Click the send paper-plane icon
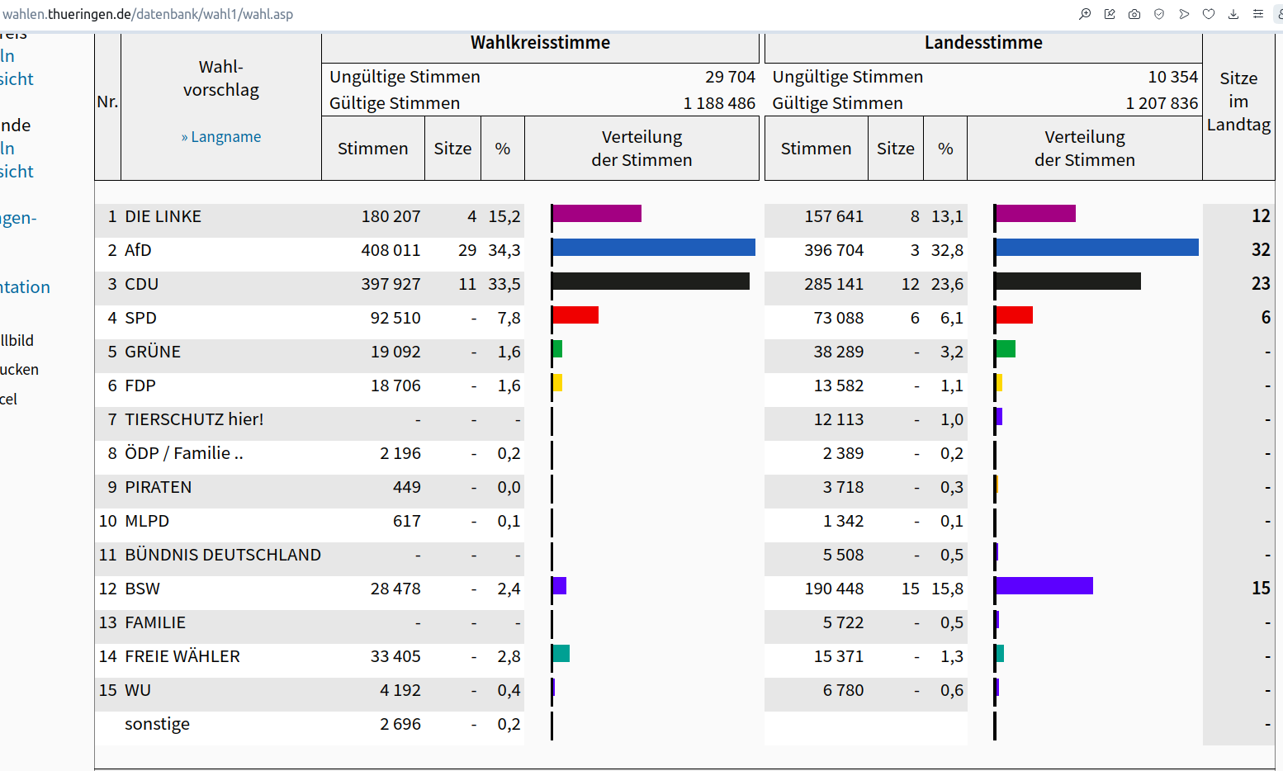Screen dimensions: 1283x771 pyautogui.click(x=1184, y=14)
